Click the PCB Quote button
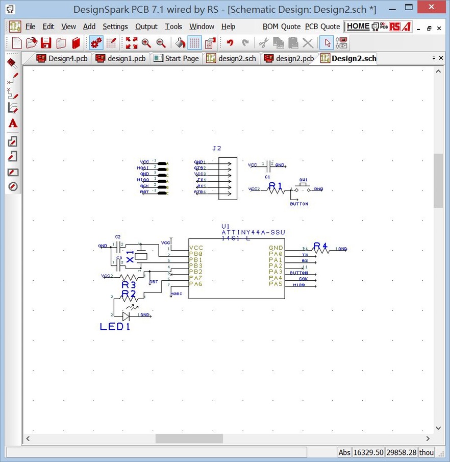450x462 pixels. tap(322, 27)
